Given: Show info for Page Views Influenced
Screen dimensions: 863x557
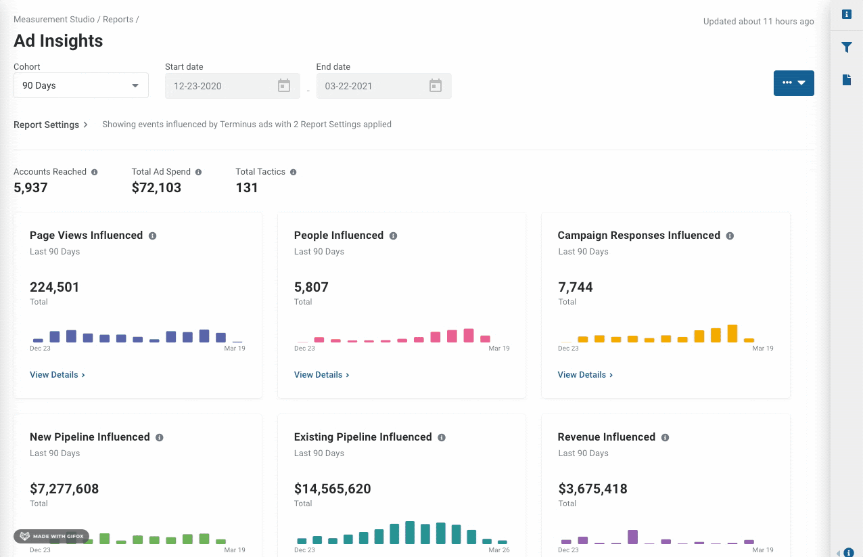Looking at the screenshot, I should (153, 236).
